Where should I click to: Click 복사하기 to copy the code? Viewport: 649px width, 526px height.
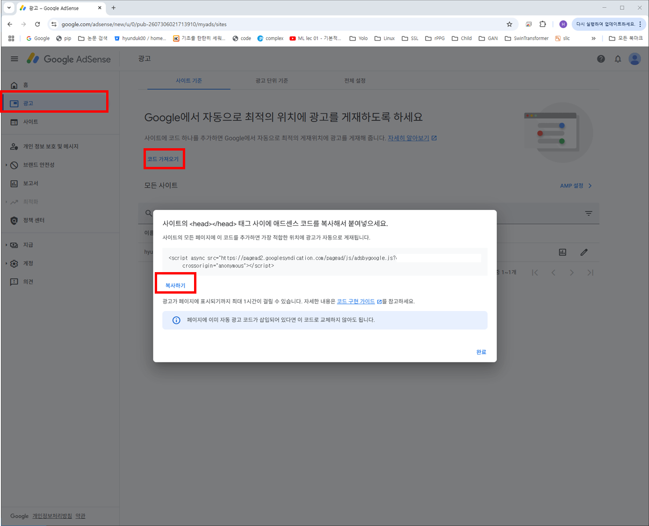175,286
